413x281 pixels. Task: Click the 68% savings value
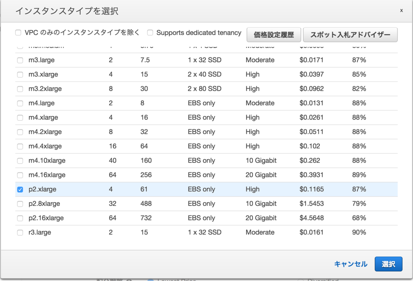[x=359, y=218]
